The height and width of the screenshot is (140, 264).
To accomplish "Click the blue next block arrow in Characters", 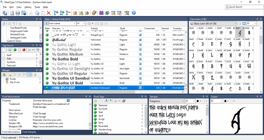I will [x=244, y=23].
